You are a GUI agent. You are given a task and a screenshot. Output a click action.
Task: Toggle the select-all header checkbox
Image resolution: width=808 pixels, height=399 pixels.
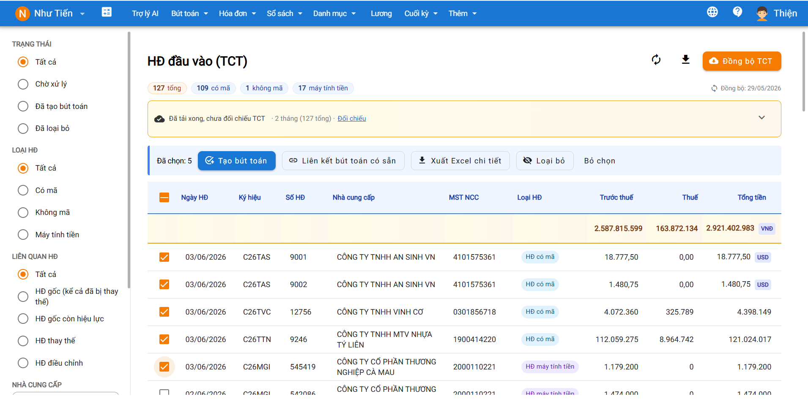[164, 197]
